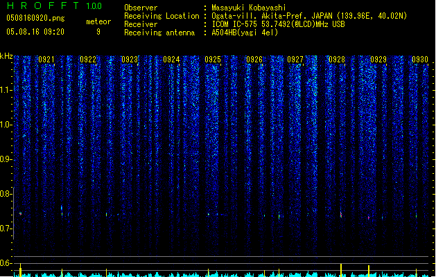
Task: Click the 0930 time marker label
Action: tap(420, 60)
